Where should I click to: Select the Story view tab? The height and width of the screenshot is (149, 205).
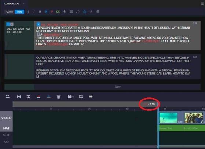(19, 12)
